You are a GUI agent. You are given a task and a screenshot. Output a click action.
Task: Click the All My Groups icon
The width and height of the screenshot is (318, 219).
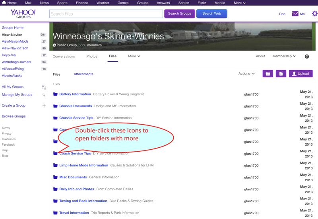(44, 87)
